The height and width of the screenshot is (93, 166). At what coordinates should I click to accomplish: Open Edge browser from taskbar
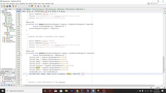pyautogui.click(x=72, y=91)
